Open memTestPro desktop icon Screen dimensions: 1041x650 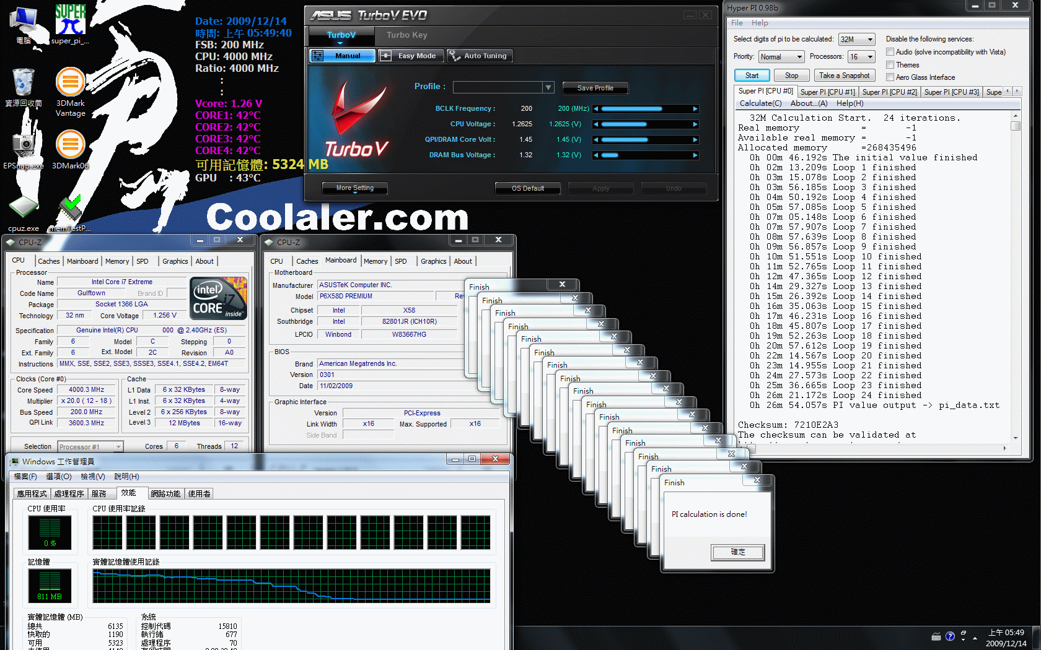(x=70, y=214)
